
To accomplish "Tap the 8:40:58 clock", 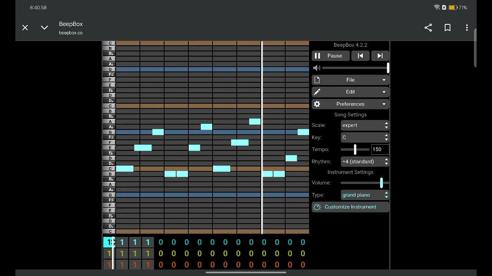I will [38, 8].
